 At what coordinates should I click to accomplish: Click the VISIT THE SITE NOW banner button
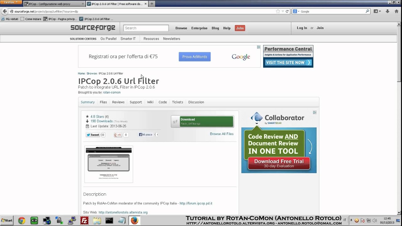tap(288, 62)
